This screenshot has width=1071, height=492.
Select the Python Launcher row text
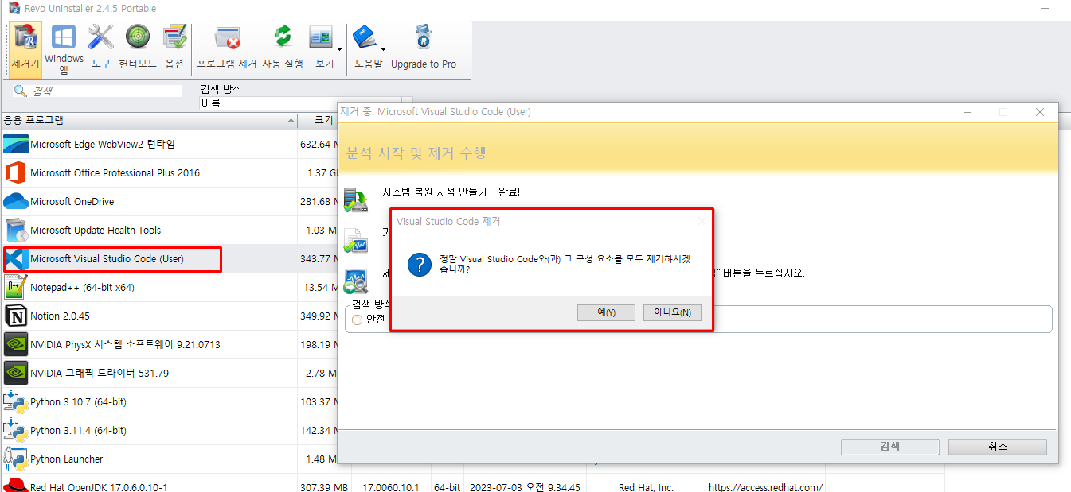tap(66, 459)
